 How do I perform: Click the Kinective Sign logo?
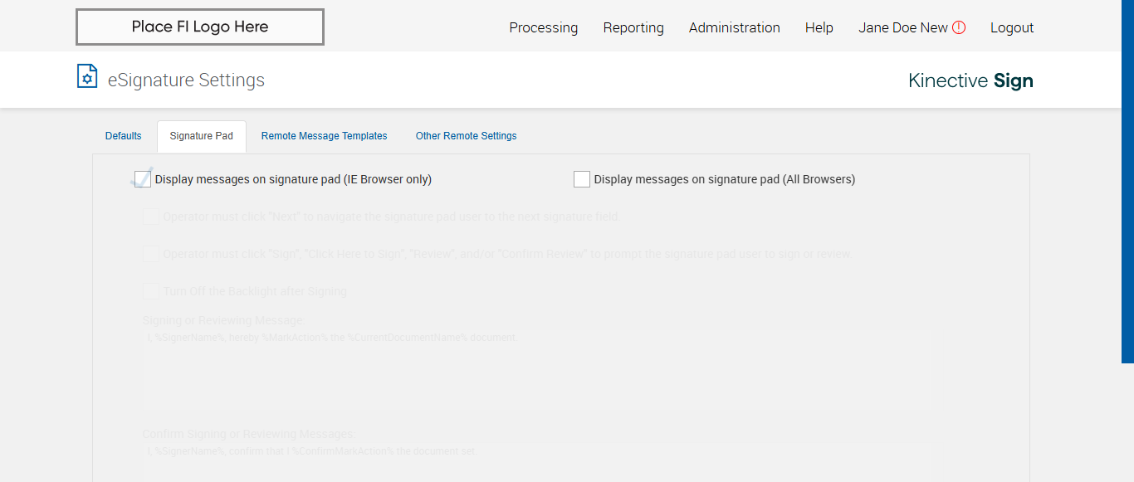pyautogui.click(x=970, y=80)
